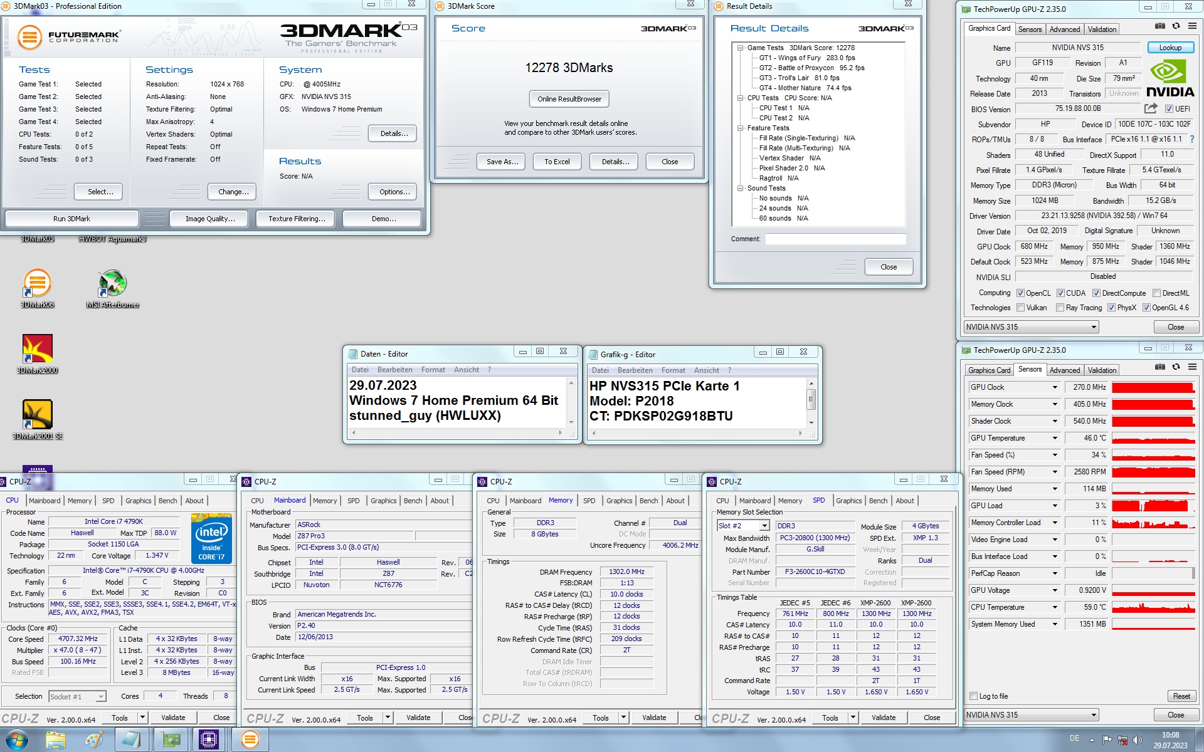The image size is (1204, 752).
Task: Click the CPU Temperature sensor graph
Action: pyautogui.click(x=1153, y=607)
